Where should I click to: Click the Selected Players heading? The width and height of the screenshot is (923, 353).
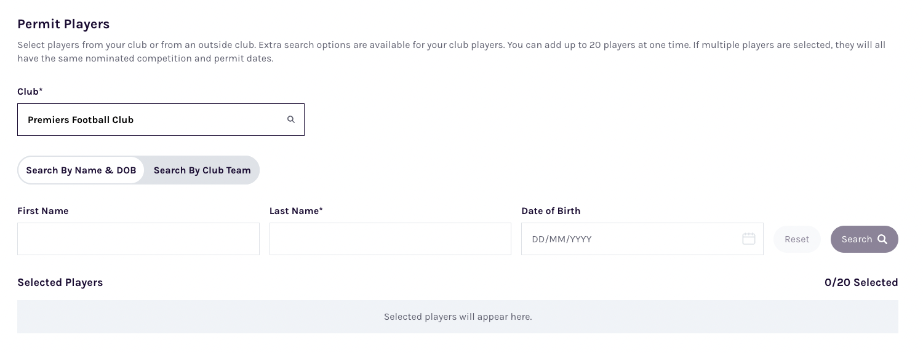tap(60, 282)
